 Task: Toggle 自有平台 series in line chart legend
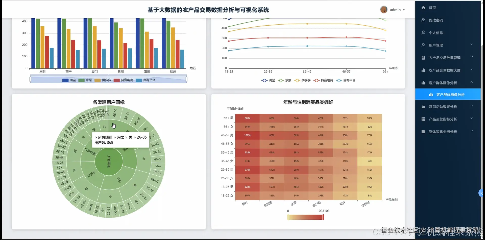coord(346,81)
